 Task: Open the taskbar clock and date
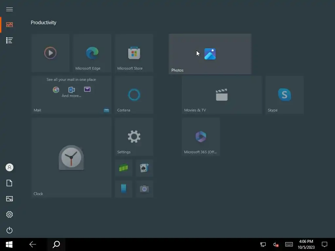306,244
